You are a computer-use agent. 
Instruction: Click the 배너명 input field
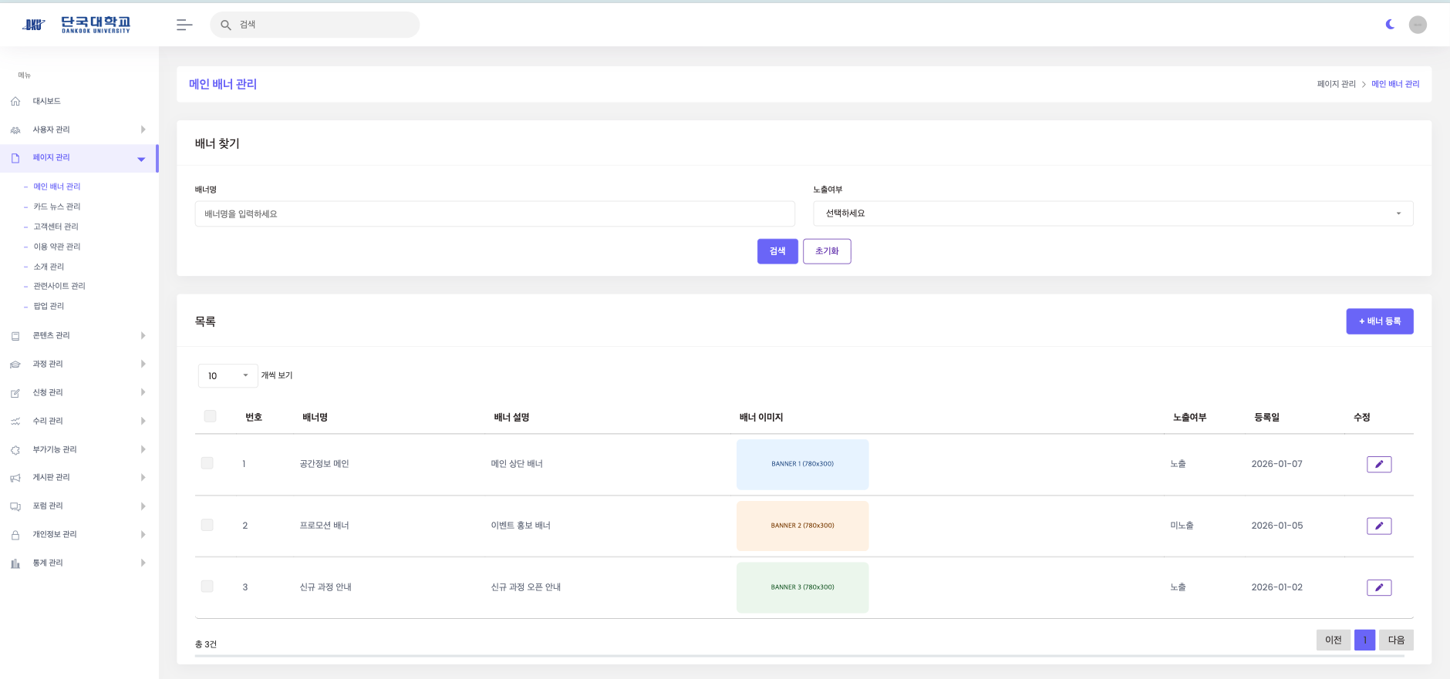coord(494,213)
